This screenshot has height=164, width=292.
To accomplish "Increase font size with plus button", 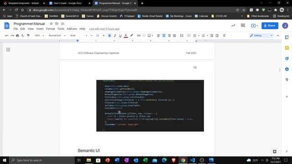I will pos(104,36).
